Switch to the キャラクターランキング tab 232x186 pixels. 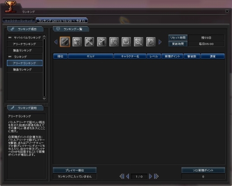coord(18,20)
